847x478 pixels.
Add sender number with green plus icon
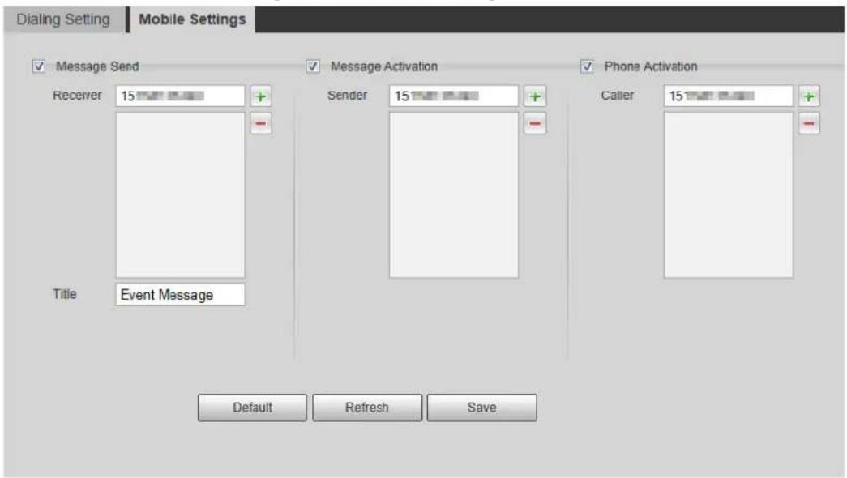point(535,96)
